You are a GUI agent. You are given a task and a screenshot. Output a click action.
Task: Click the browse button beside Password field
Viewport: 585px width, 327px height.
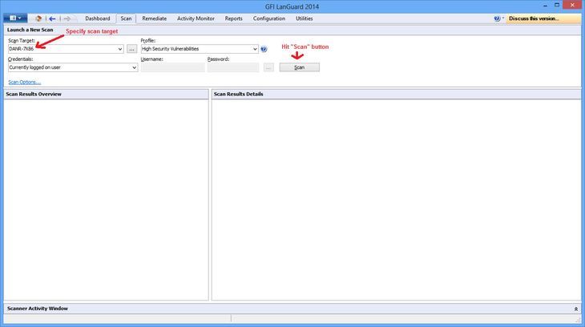tap(268, 67)
